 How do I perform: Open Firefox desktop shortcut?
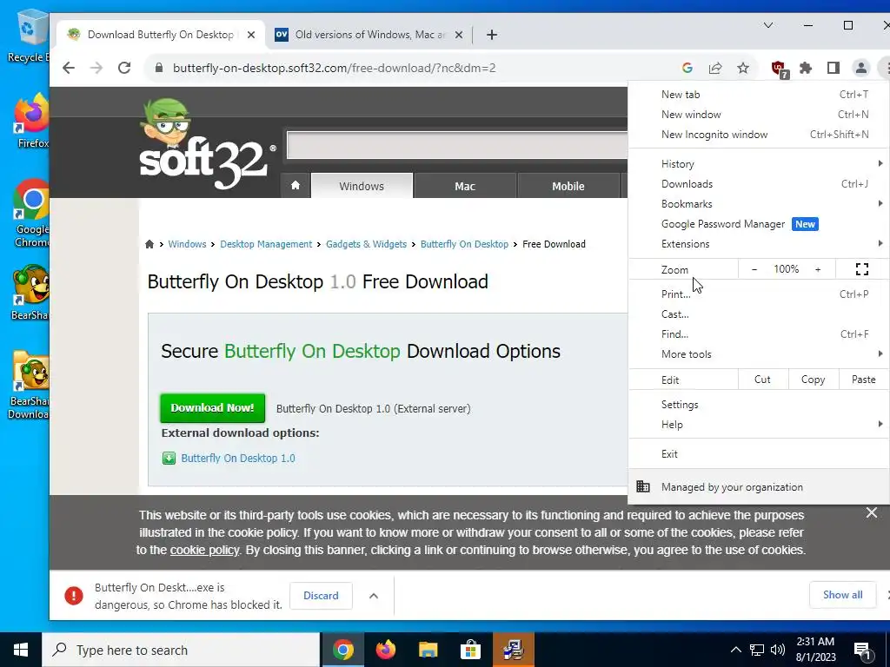[x=31, y=122]
